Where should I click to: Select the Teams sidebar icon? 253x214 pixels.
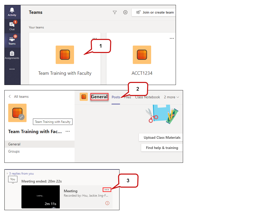(12, 40)
